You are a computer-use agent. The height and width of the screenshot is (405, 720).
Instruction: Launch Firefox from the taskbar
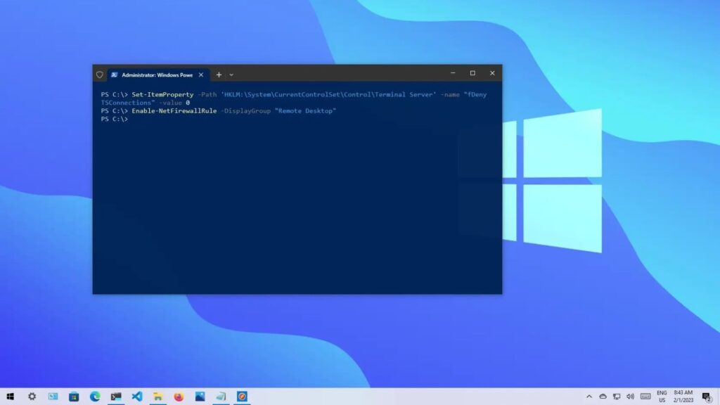179,397
